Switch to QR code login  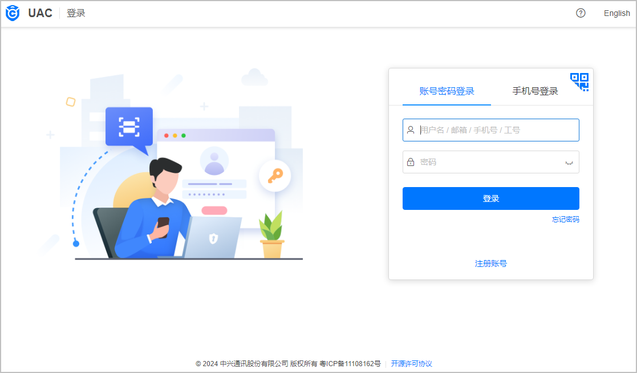pos(579,82)
